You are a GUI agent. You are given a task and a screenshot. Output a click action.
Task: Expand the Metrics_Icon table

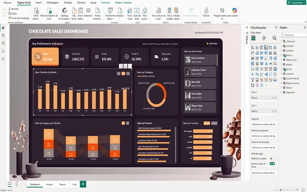coord(282,60)
